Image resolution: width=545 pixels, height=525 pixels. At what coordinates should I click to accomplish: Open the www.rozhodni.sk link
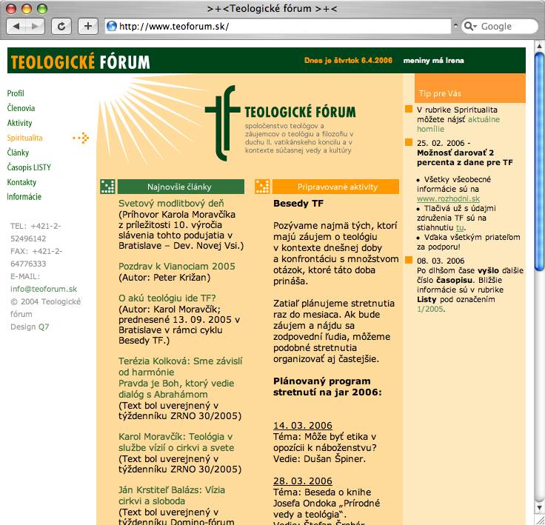click(449, 199)
